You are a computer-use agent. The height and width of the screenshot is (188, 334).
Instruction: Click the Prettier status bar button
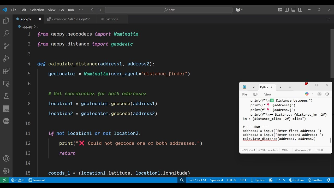(x=315, y=180)
